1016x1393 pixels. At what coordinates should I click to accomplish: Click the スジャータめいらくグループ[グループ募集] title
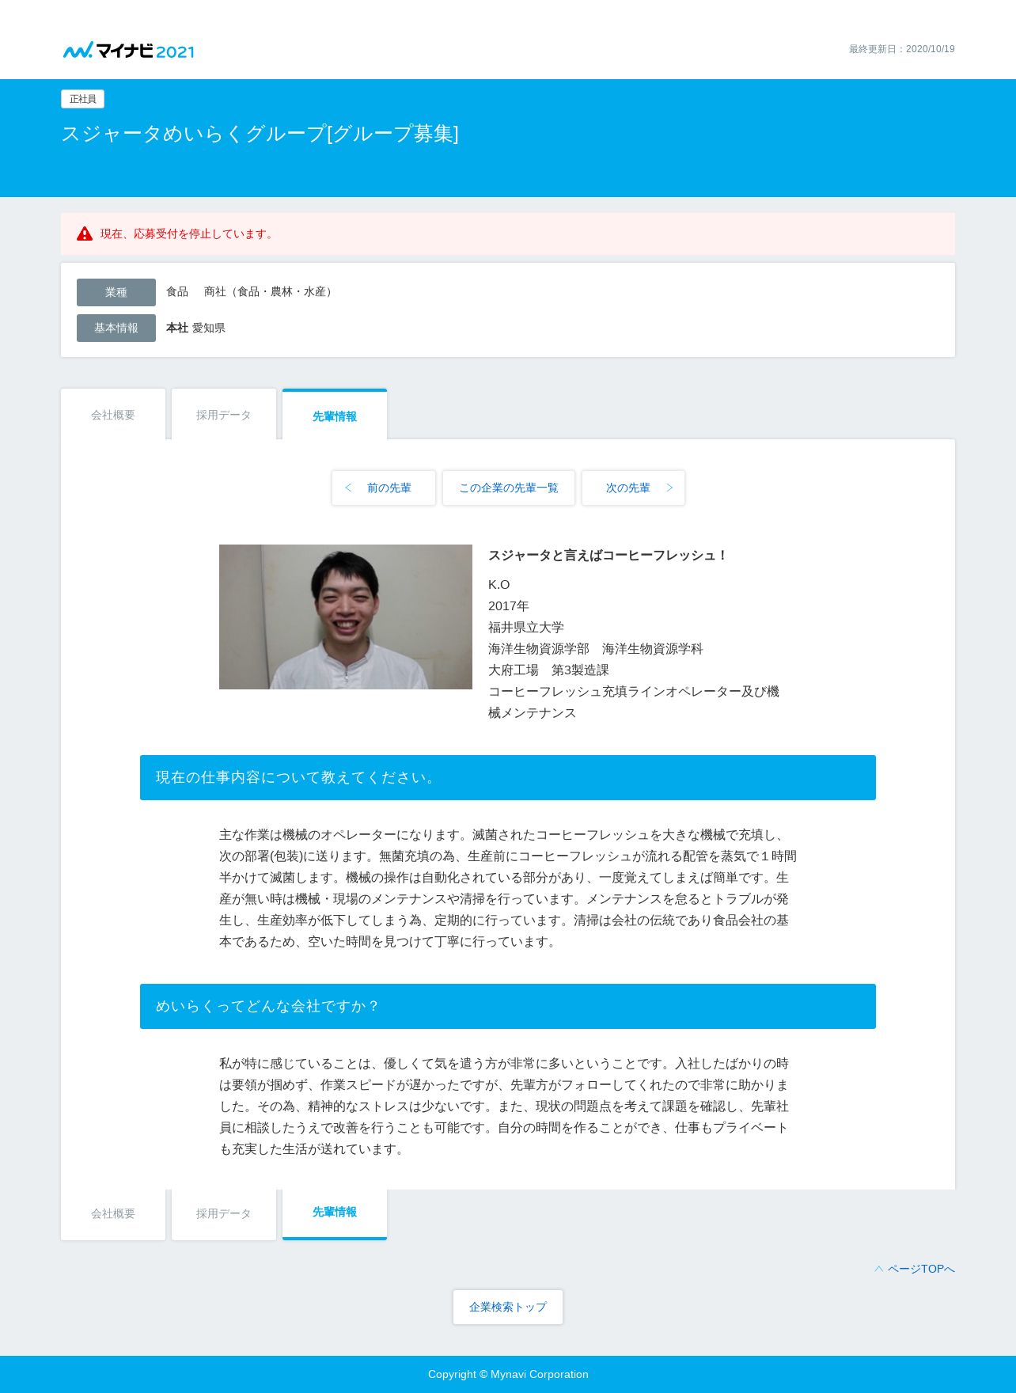click(x=260, y=134)
